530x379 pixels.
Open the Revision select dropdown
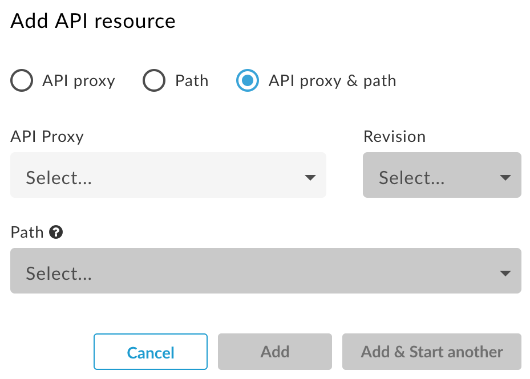click(442, 175)
